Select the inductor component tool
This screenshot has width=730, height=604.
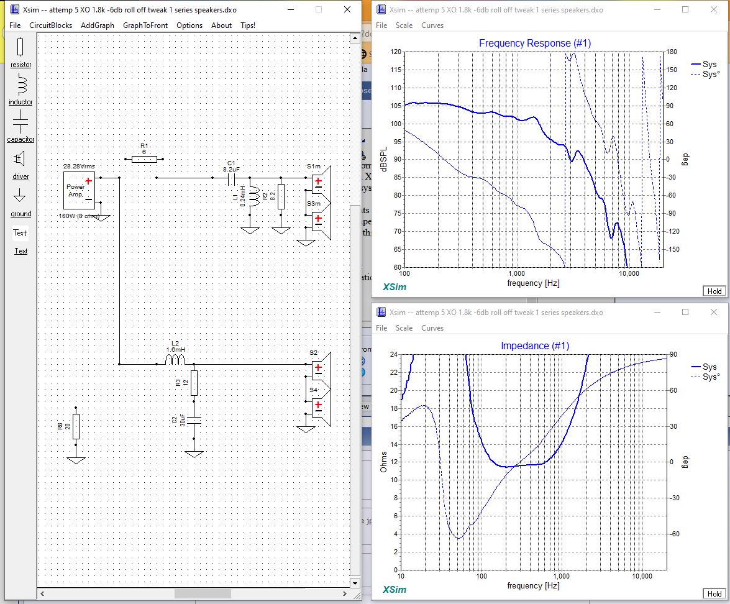point(21,90)
